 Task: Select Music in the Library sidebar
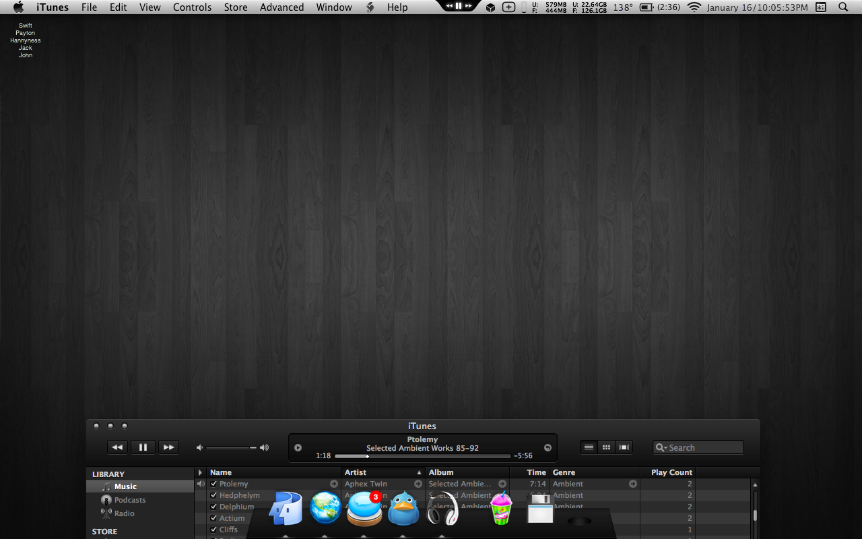140,486
